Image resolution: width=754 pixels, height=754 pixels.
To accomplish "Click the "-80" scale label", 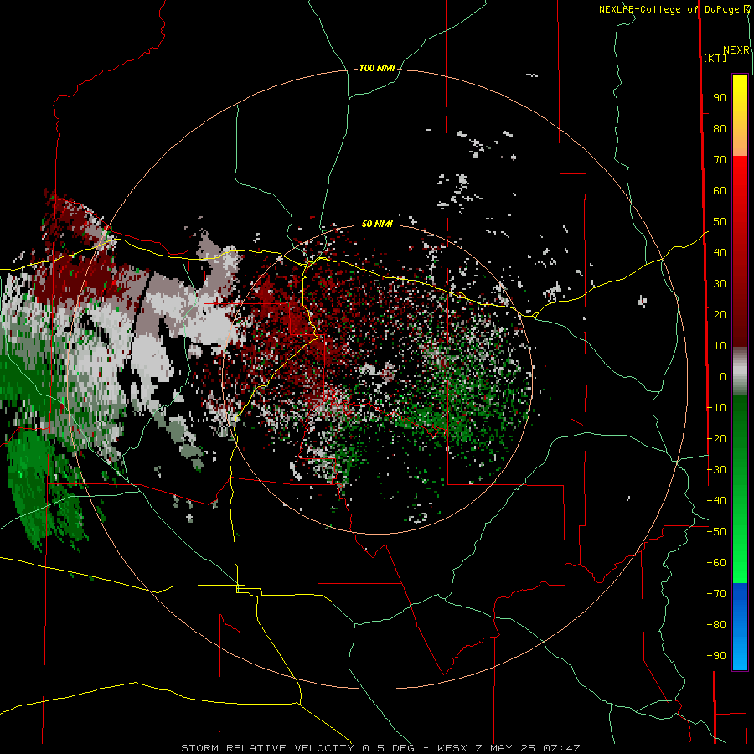I will 716,625.
